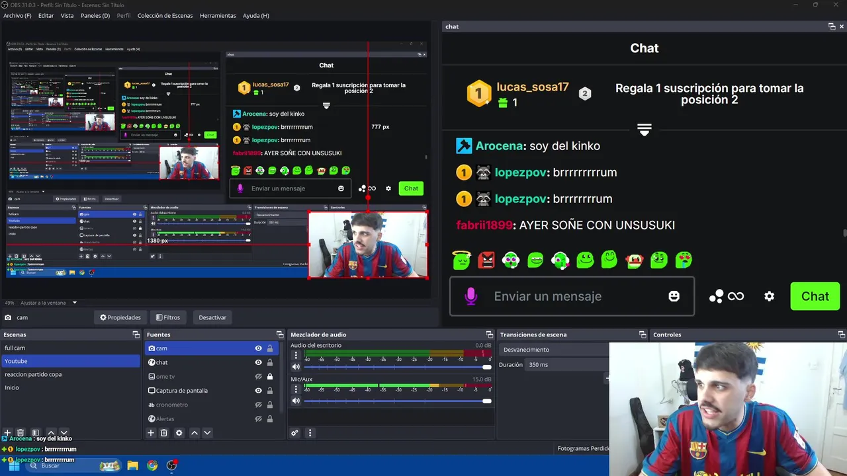Pick the halo angel green emote
This screenshot has height=476, width=847.
click(x=461, y=260)
